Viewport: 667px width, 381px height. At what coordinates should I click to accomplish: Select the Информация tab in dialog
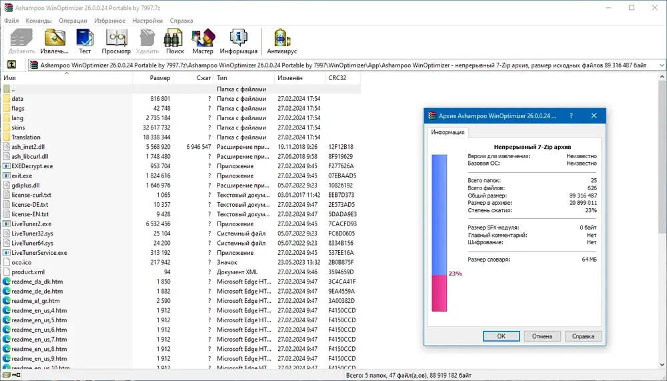coord(448,132)
